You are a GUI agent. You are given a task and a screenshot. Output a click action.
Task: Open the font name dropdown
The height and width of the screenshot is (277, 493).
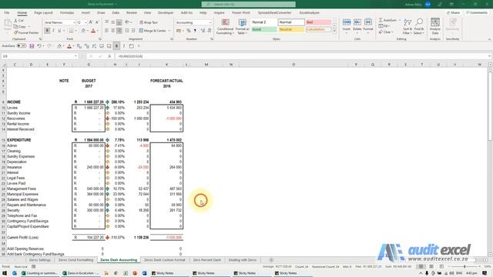[75, 22]
